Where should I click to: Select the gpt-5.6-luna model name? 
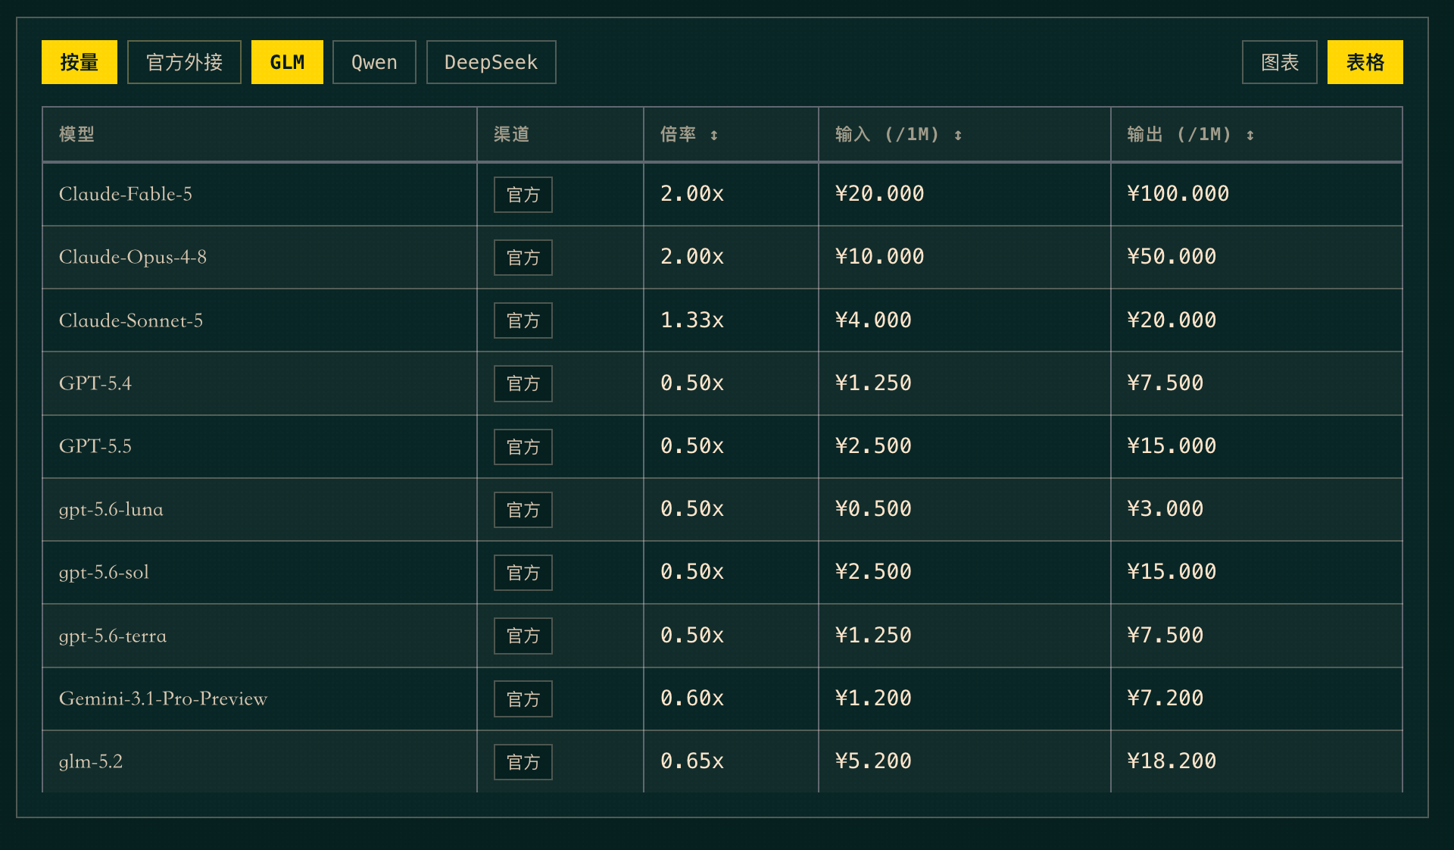pos(111,510)
